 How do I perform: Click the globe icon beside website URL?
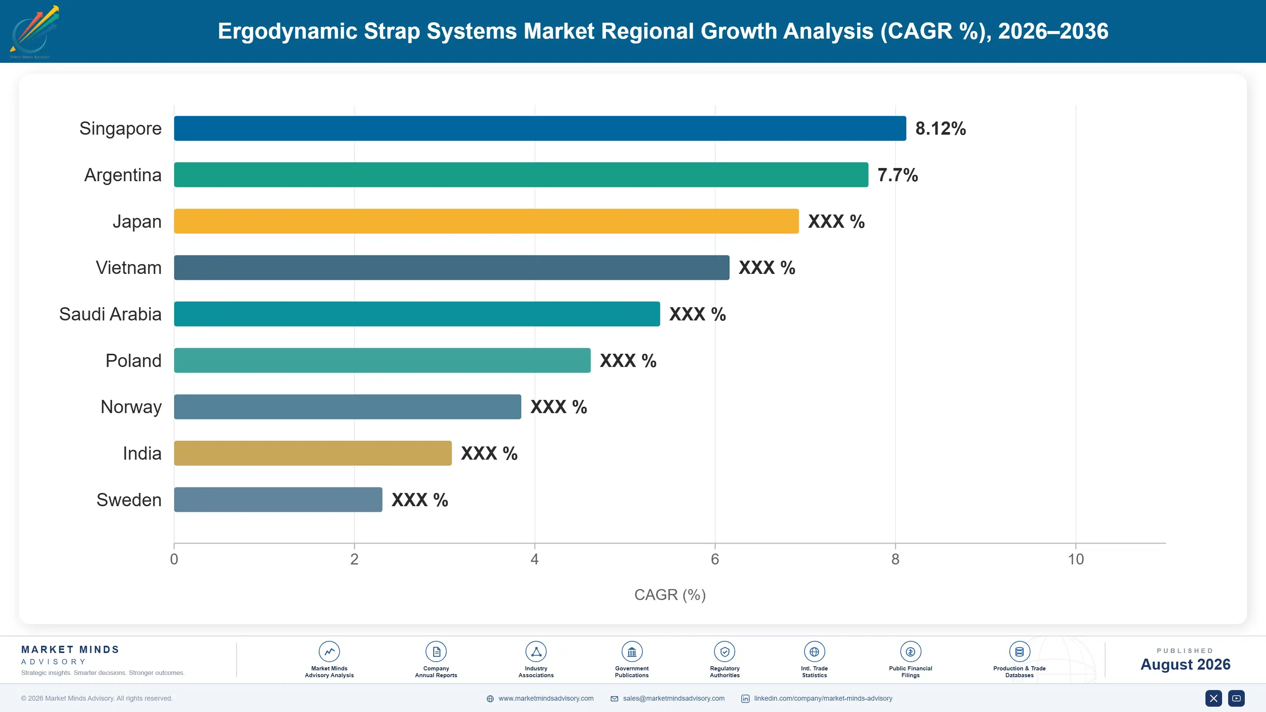pos(490,699)
